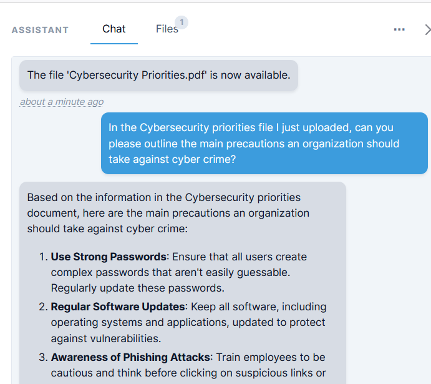431x384 pixels.
Task: Click the Files count badge showing 1
Action: click(182, 22)
